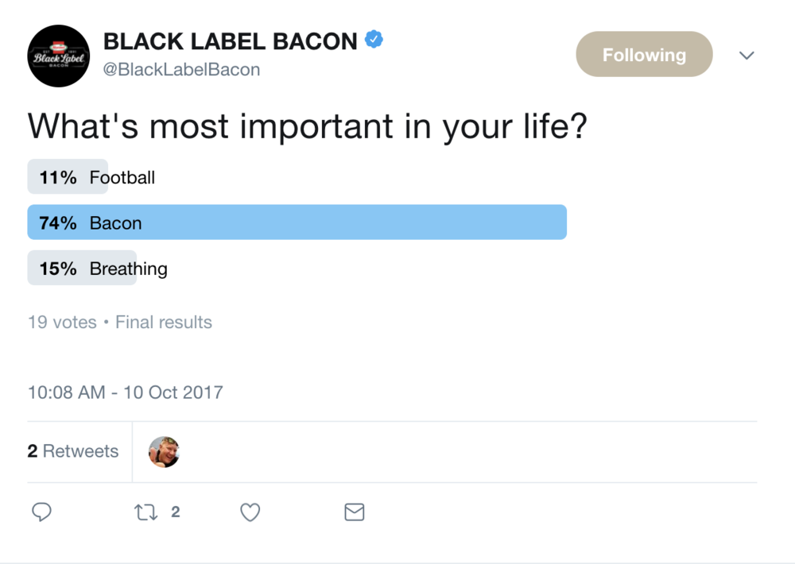Image resolution: width=795 pixels, height=564 pixels.
Task: Click the 74% Bacon poll bar
Action: (297, 222)
